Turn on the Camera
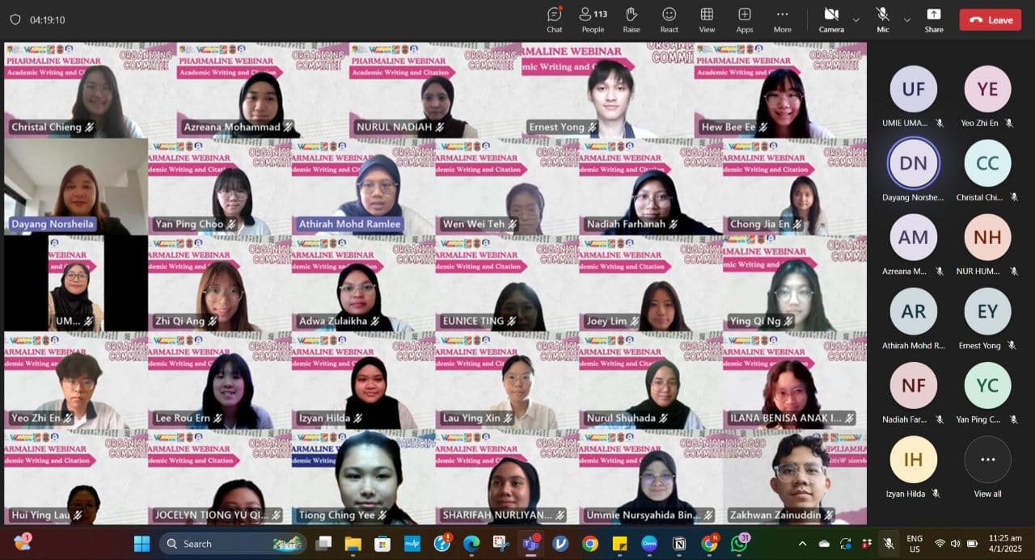Screen dimensions: 1035x560 click(x=830, y=19)
